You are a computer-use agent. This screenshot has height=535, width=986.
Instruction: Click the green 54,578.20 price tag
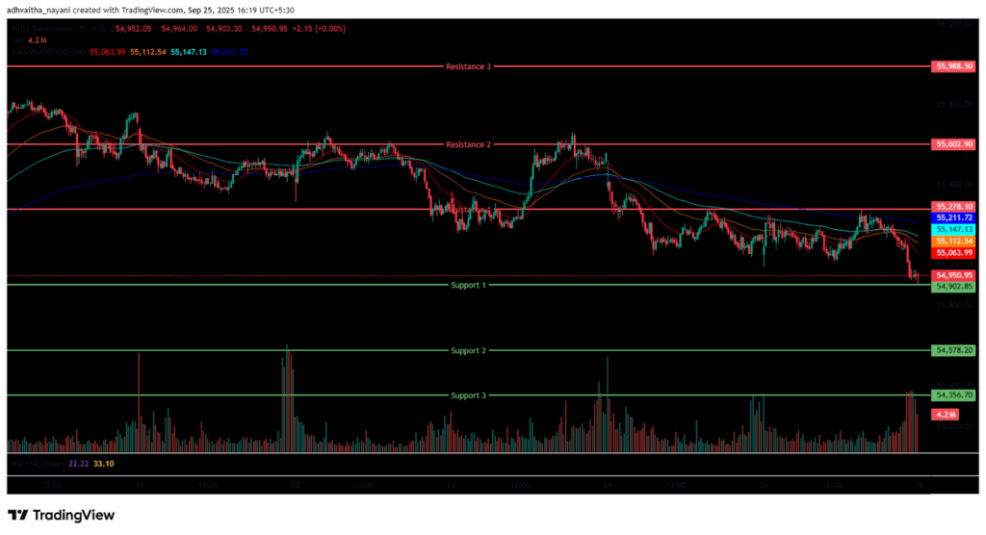954,351
